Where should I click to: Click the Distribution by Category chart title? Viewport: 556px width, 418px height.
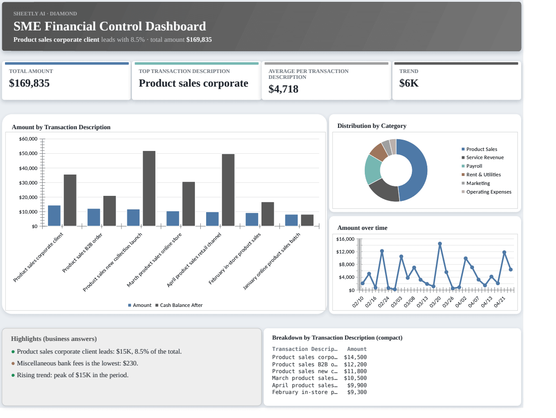(x=372, y=126)
